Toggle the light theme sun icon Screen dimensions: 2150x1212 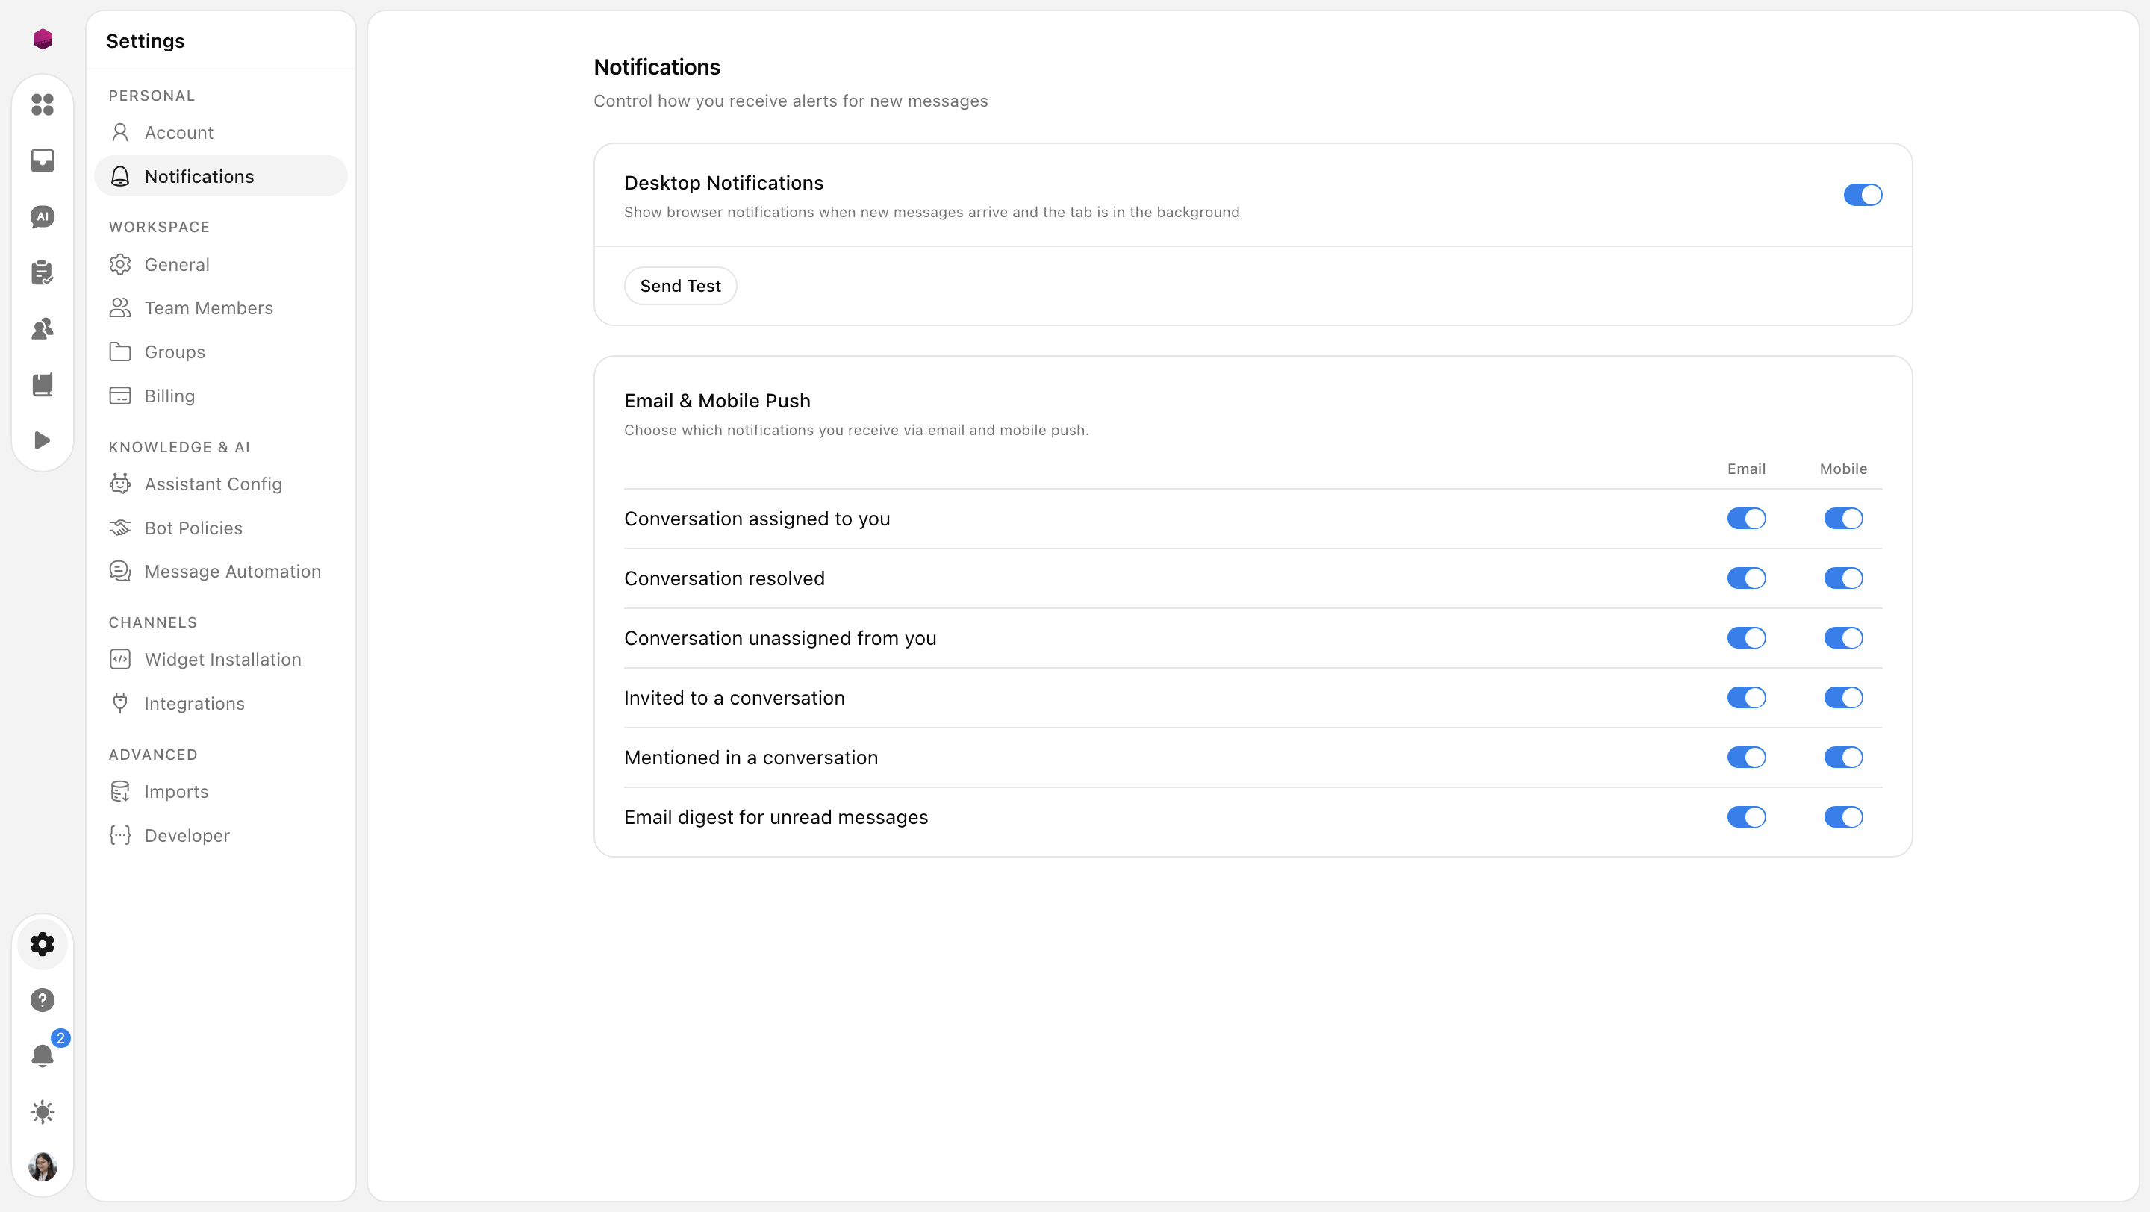(x=43, y=1112)
